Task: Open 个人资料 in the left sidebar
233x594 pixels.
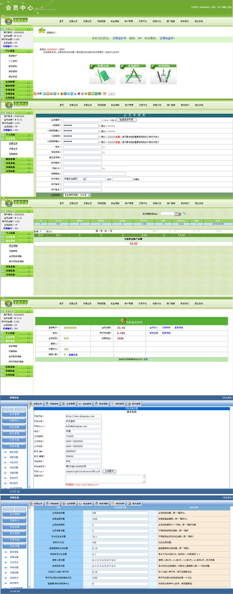Action: point(13,61)
